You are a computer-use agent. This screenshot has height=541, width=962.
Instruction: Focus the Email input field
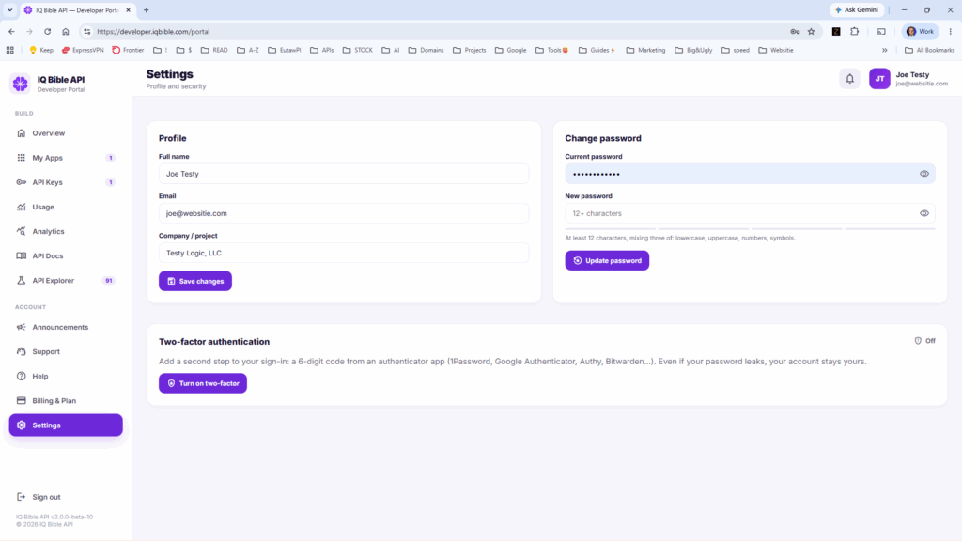coord(344,213)
